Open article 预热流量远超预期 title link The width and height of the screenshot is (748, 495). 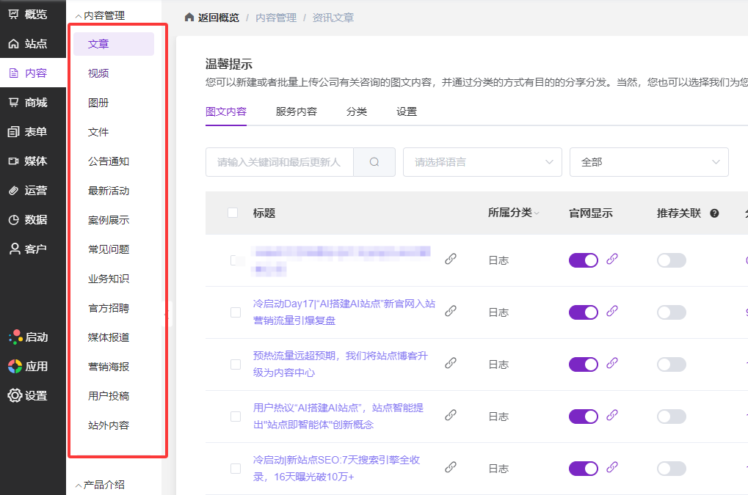(341, 364)
